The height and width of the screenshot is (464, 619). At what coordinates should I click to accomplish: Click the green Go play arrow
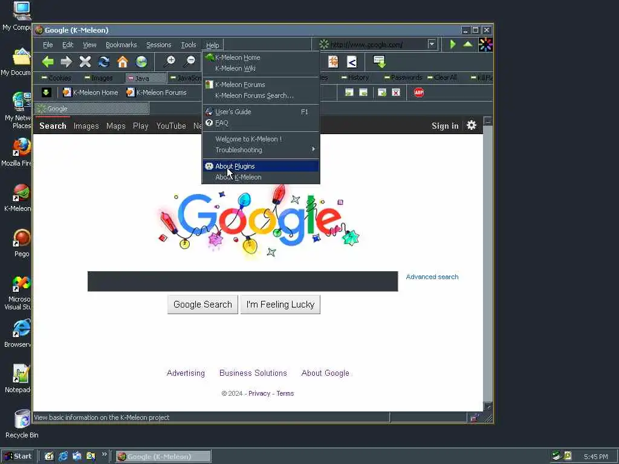coord(453,44)
